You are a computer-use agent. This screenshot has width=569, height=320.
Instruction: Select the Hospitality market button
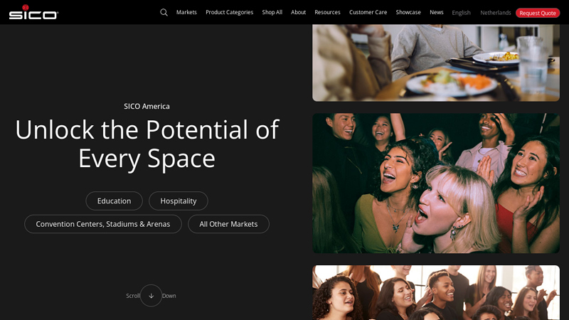(x=178, y=201)
